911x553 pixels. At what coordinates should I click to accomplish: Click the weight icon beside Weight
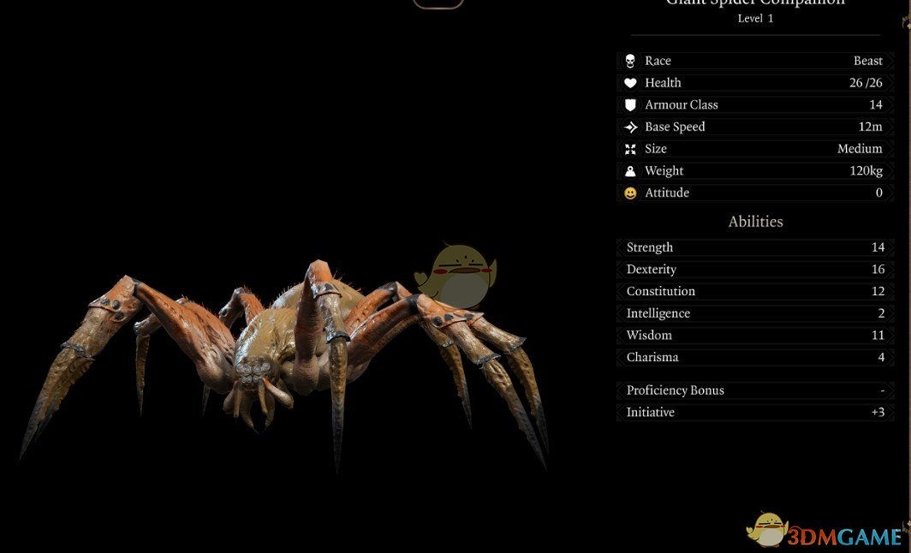[630, 171]
